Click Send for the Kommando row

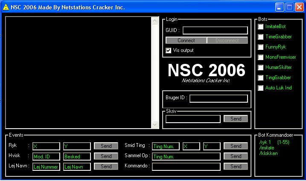tap(236, 167)
